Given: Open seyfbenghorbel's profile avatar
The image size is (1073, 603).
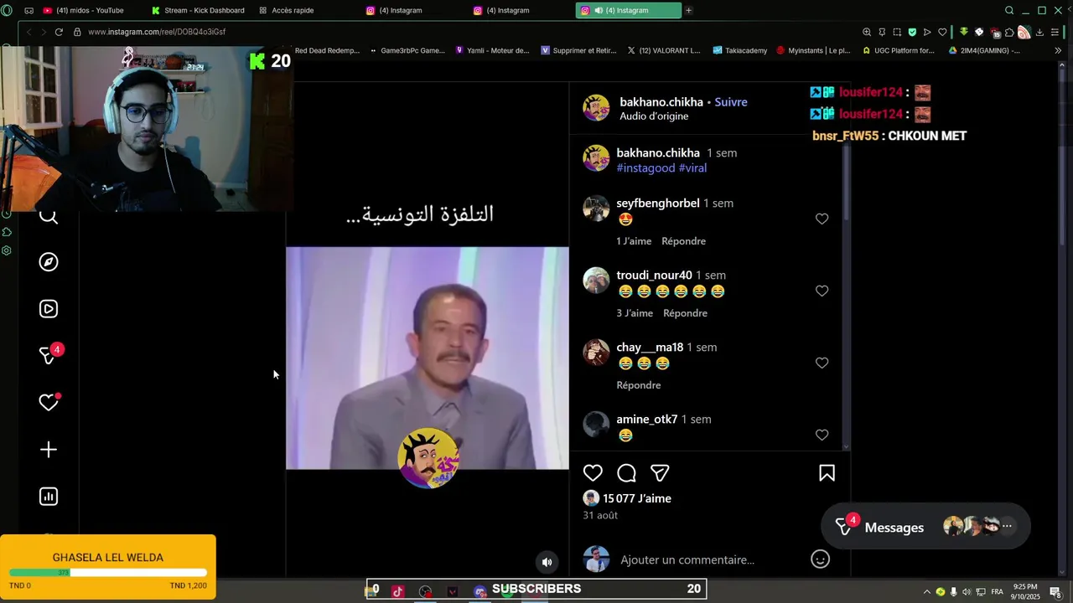Looking at the screenshot, I should (596, 209).
